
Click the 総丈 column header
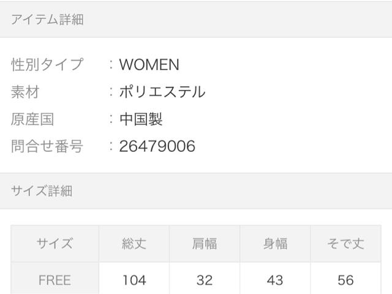pyautogui.click(x=134, y=244)
